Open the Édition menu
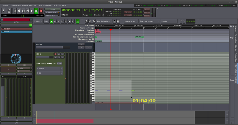Viewport: 238px width, 125px height. 25,5
